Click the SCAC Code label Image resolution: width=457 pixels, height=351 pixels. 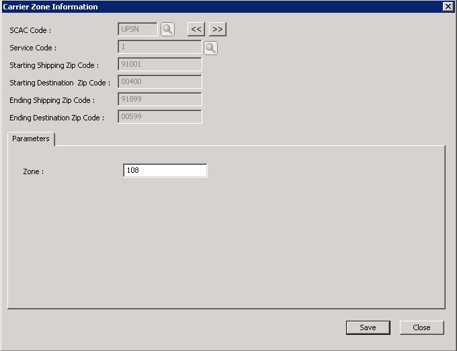point(30,30)
